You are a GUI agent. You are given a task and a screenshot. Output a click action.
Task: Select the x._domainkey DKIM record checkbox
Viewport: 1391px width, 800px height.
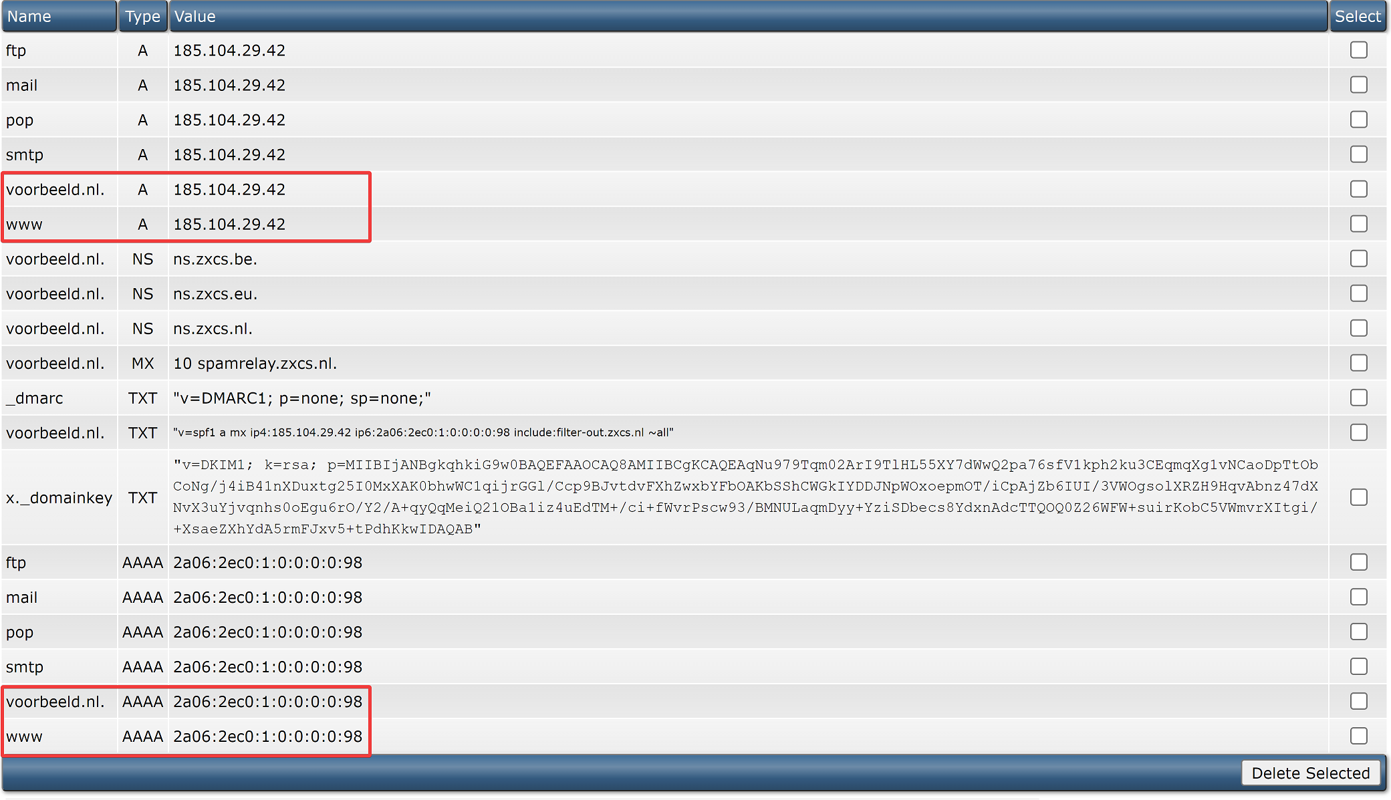[1358, 497]
